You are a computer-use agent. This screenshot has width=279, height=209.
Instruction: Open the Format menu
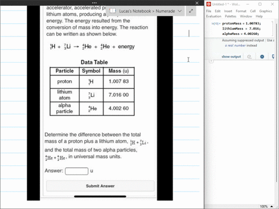pos(241,11)
